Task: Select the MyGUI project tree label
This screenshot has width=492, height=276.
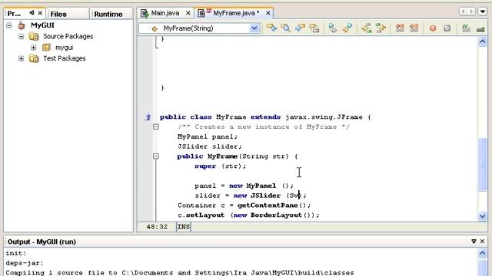Action: tap(42, 25)
